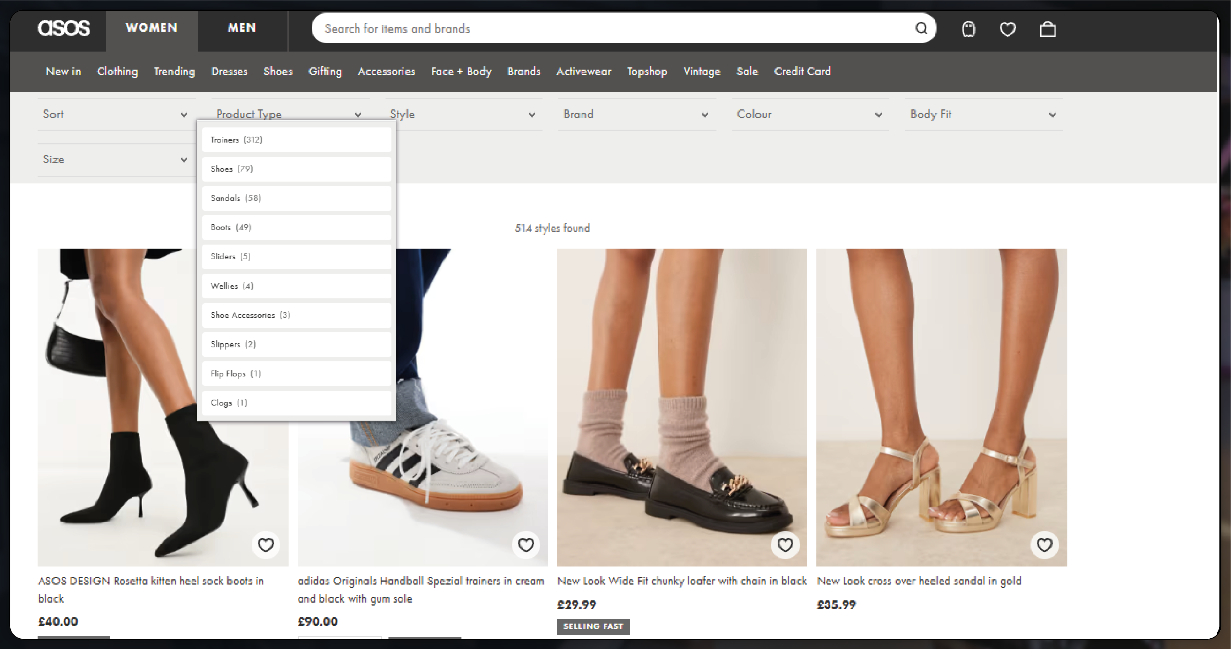Open the shopping bag icon
1231x649 pixels.
tap(1047, 29)
